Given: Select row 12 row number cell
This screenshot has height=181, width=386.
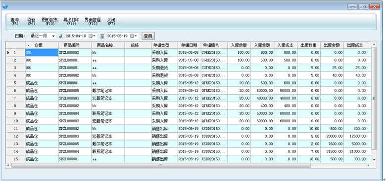Looking at the screenshot, I should pyautogui.click(x=15, y=136).
